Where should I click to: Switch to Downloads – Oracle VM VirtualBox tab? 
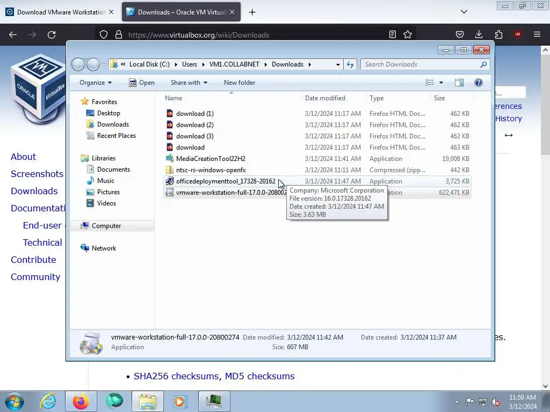[x=181, y=12]
